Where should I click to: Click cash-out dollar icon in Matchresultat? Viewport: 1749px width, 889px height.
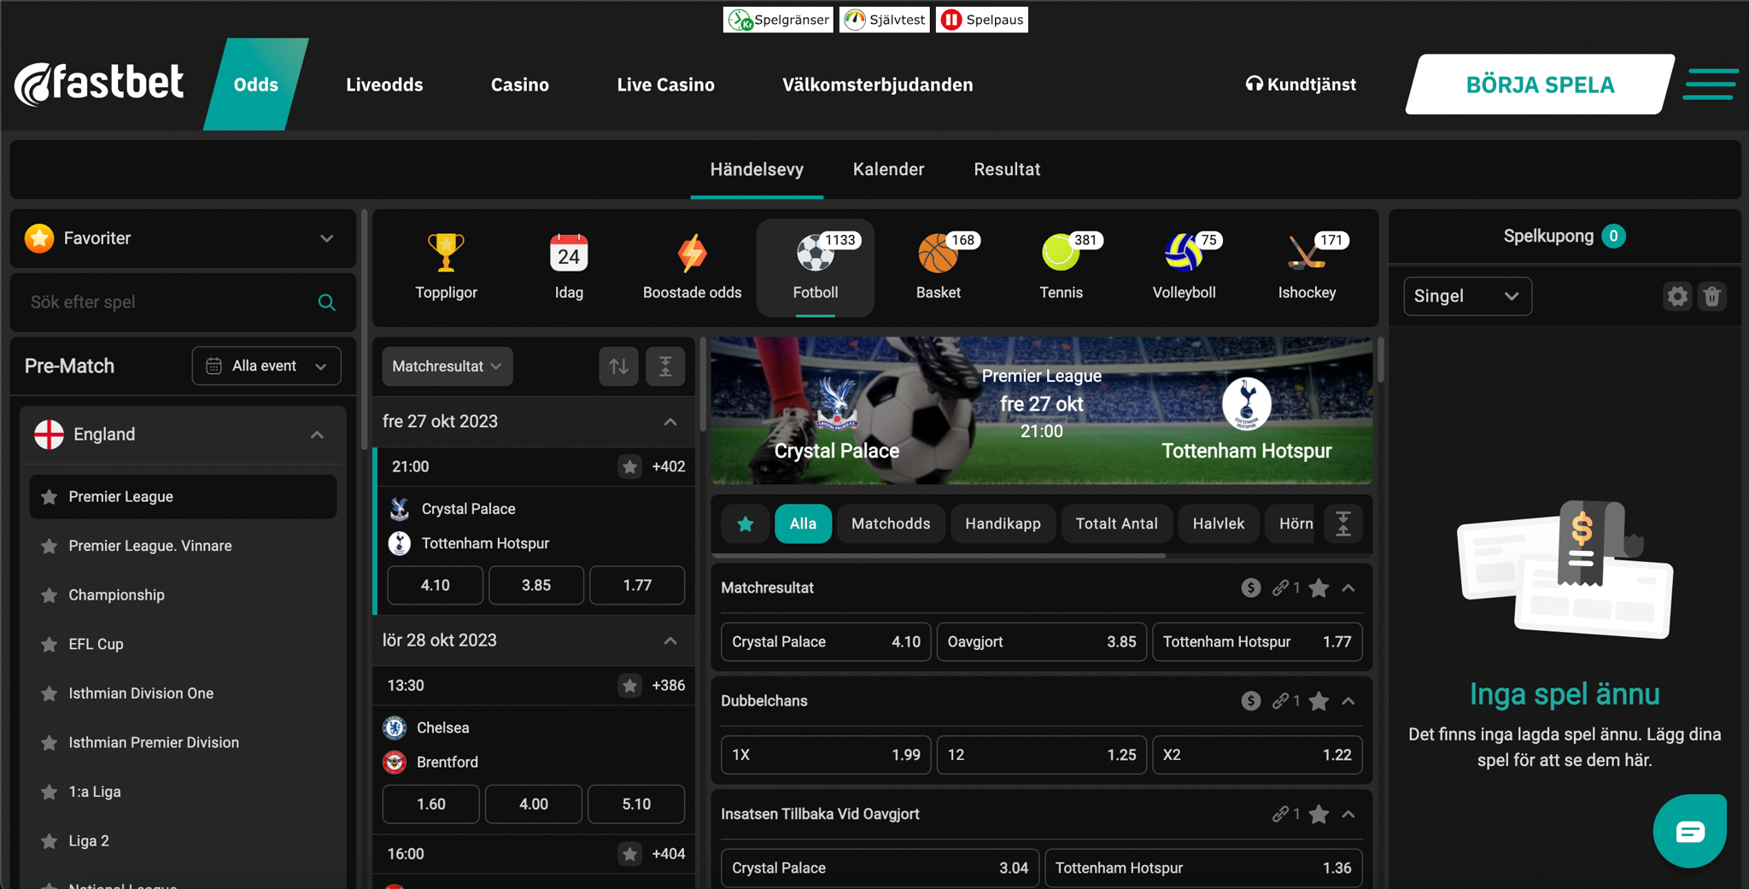(x=1251, y=588)
